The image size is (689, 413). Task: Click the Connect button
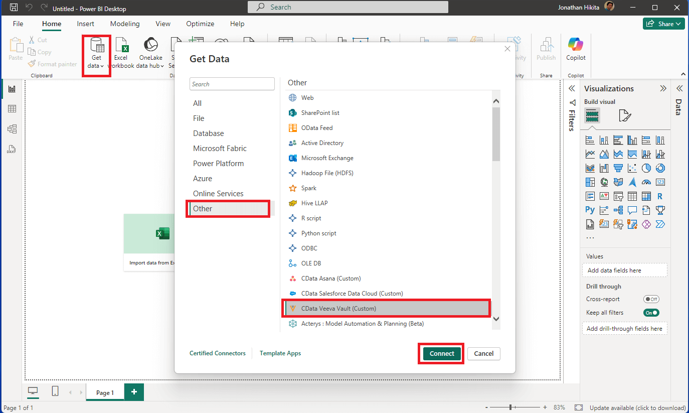point(442,353)
